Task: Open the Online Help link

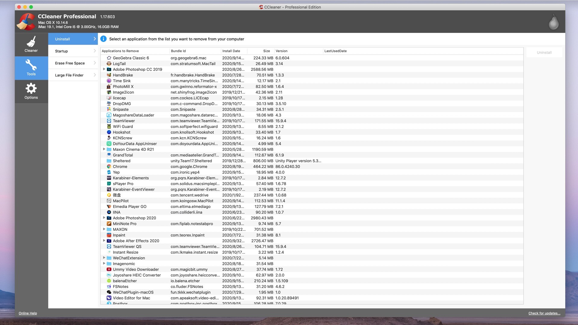Action: (x=28, y=313)
